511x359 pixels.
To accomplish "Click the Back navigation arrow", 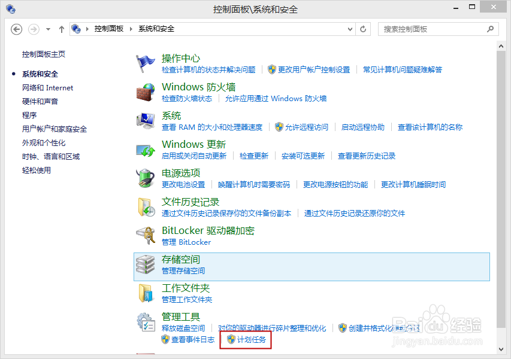I will click(x=16, y=29).
